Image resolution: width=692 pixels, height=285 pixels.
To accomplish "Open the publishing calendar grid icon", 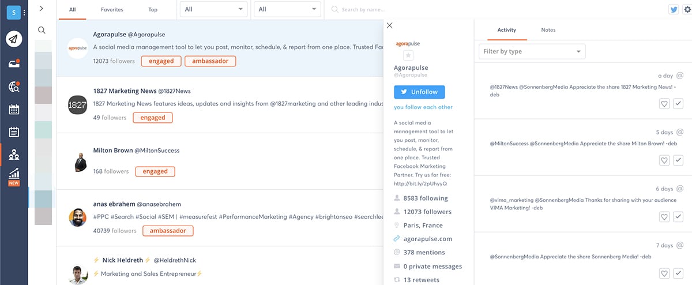I will coord(14,110).
